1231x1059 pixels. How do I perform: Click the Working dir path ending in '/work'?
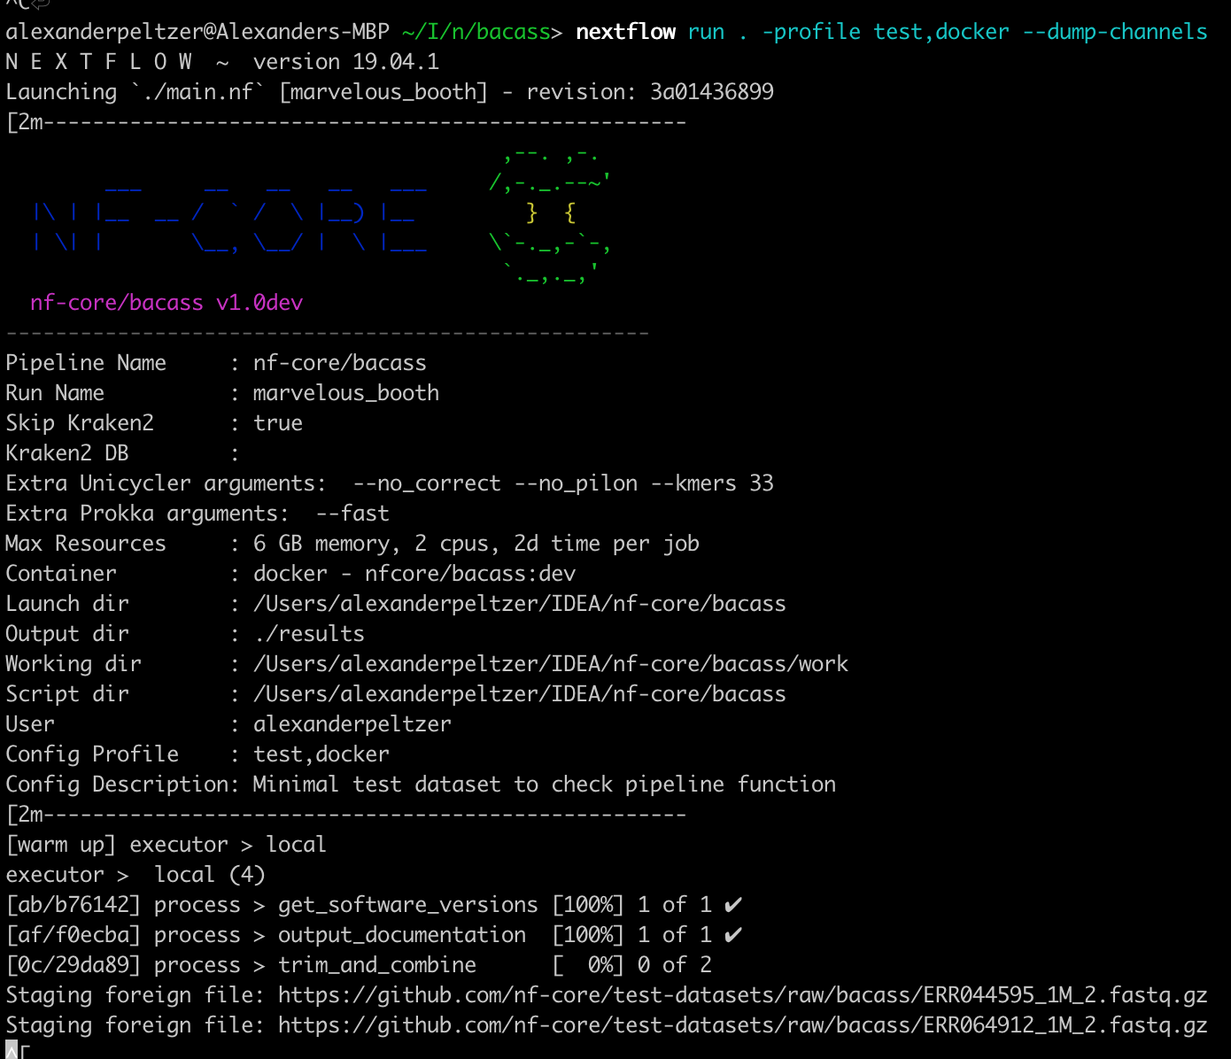551,664
